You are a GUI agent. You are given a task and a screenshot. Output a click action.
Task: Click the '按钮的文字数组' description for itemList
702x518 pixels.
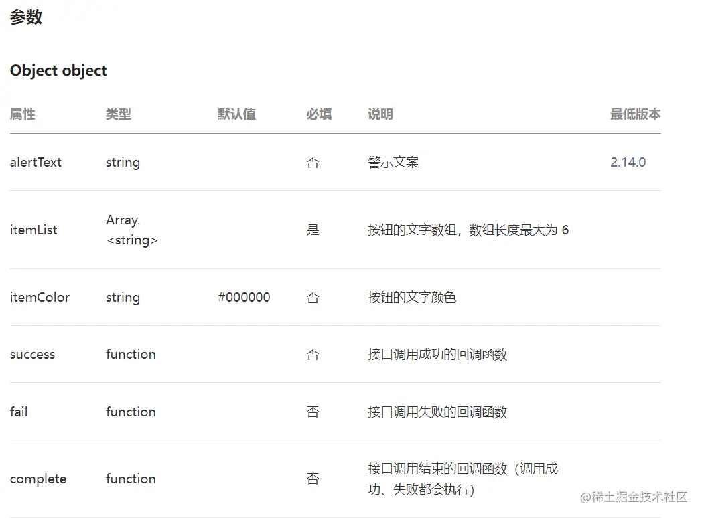click(468, 230)
